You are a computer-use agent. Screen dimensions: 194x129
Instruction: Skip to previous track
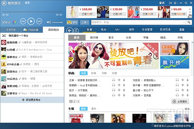[x=23, y=22]
